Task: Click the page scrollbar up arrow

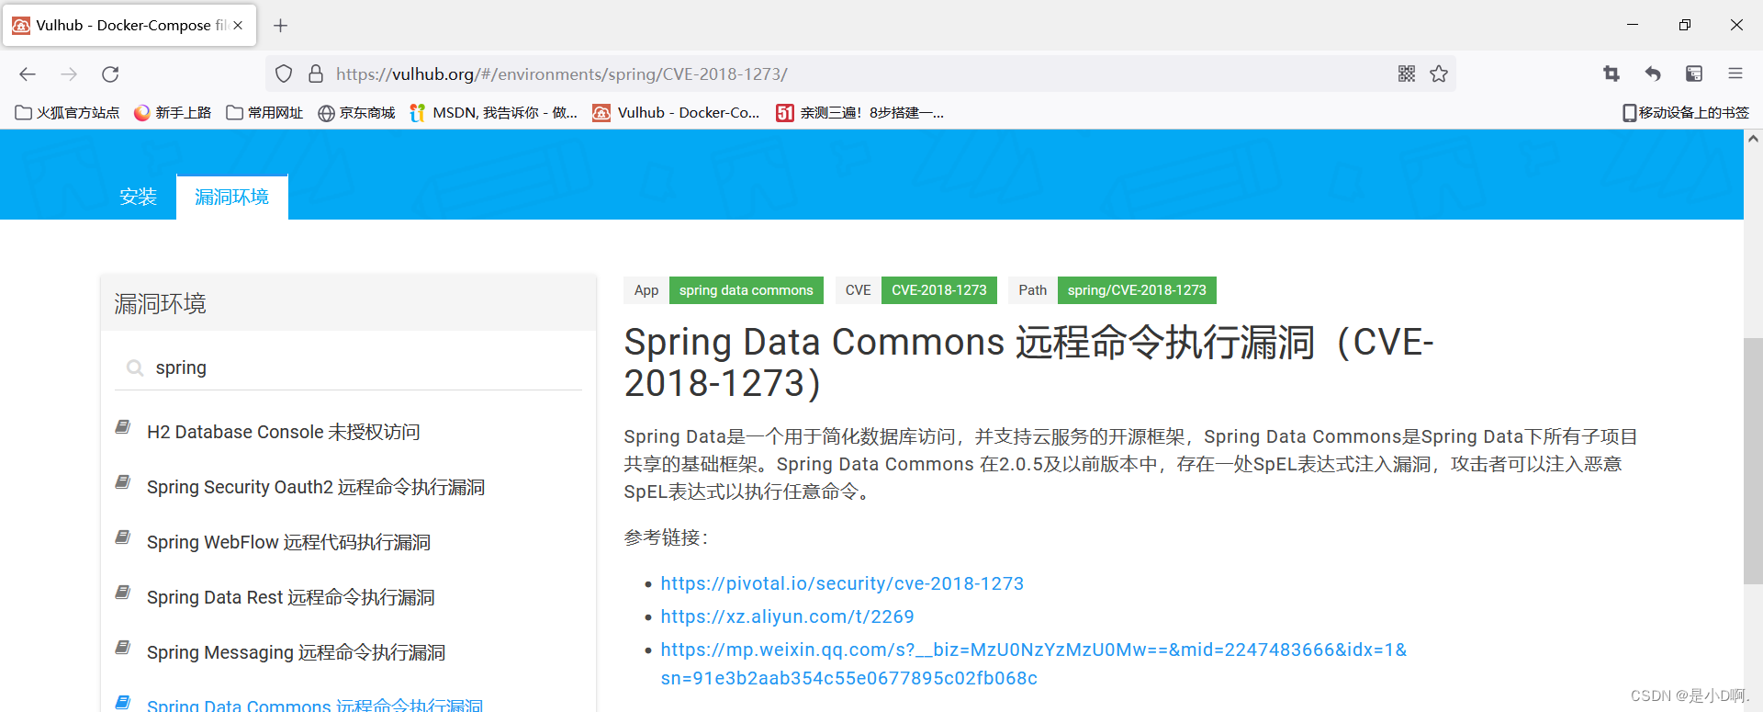Action: tap(1753, 139)
